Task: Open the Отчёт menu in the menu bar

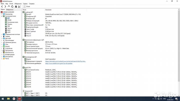Action: click(11, 4)
